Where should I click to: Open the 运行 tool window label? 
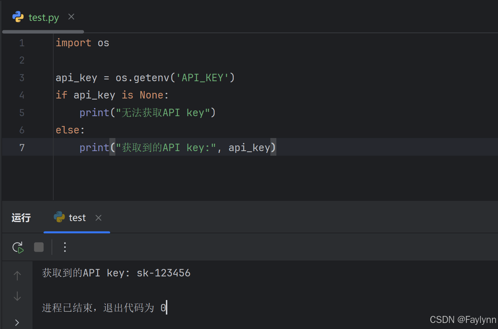[x=21, y=218]
